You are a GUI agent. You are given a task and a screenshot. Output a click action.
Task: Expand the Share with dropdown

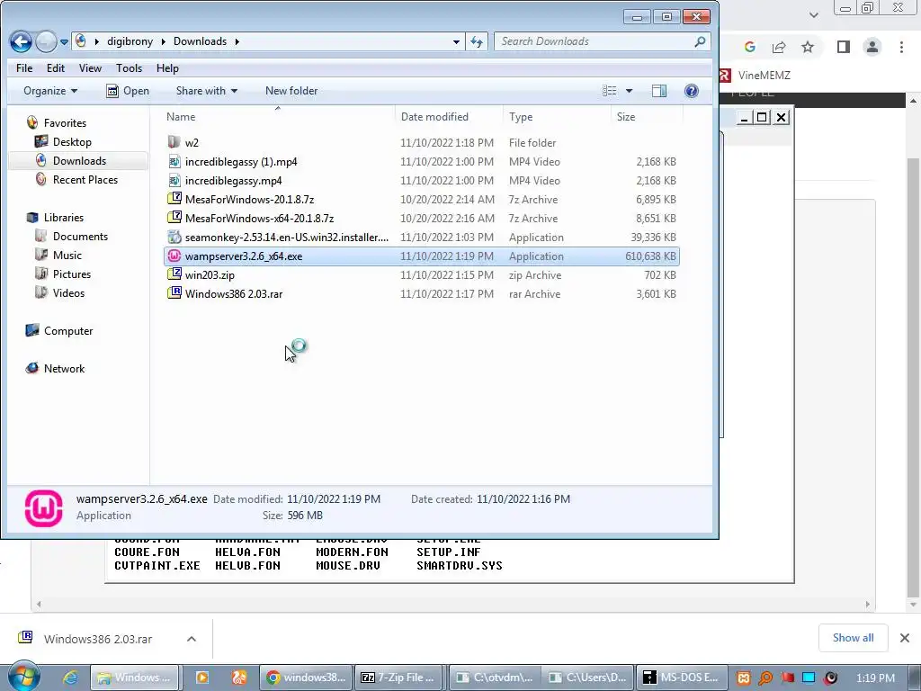coord(207,91)
